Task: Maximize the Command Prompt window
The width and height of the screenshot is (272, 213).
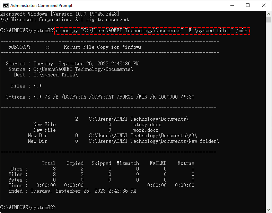Action: pos(247,6)
